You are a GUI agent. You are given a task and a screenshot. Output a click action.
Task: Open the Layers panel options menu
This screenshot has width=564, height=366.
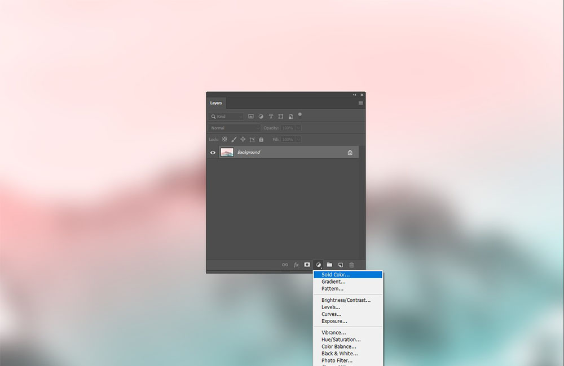tap(360, 103)
